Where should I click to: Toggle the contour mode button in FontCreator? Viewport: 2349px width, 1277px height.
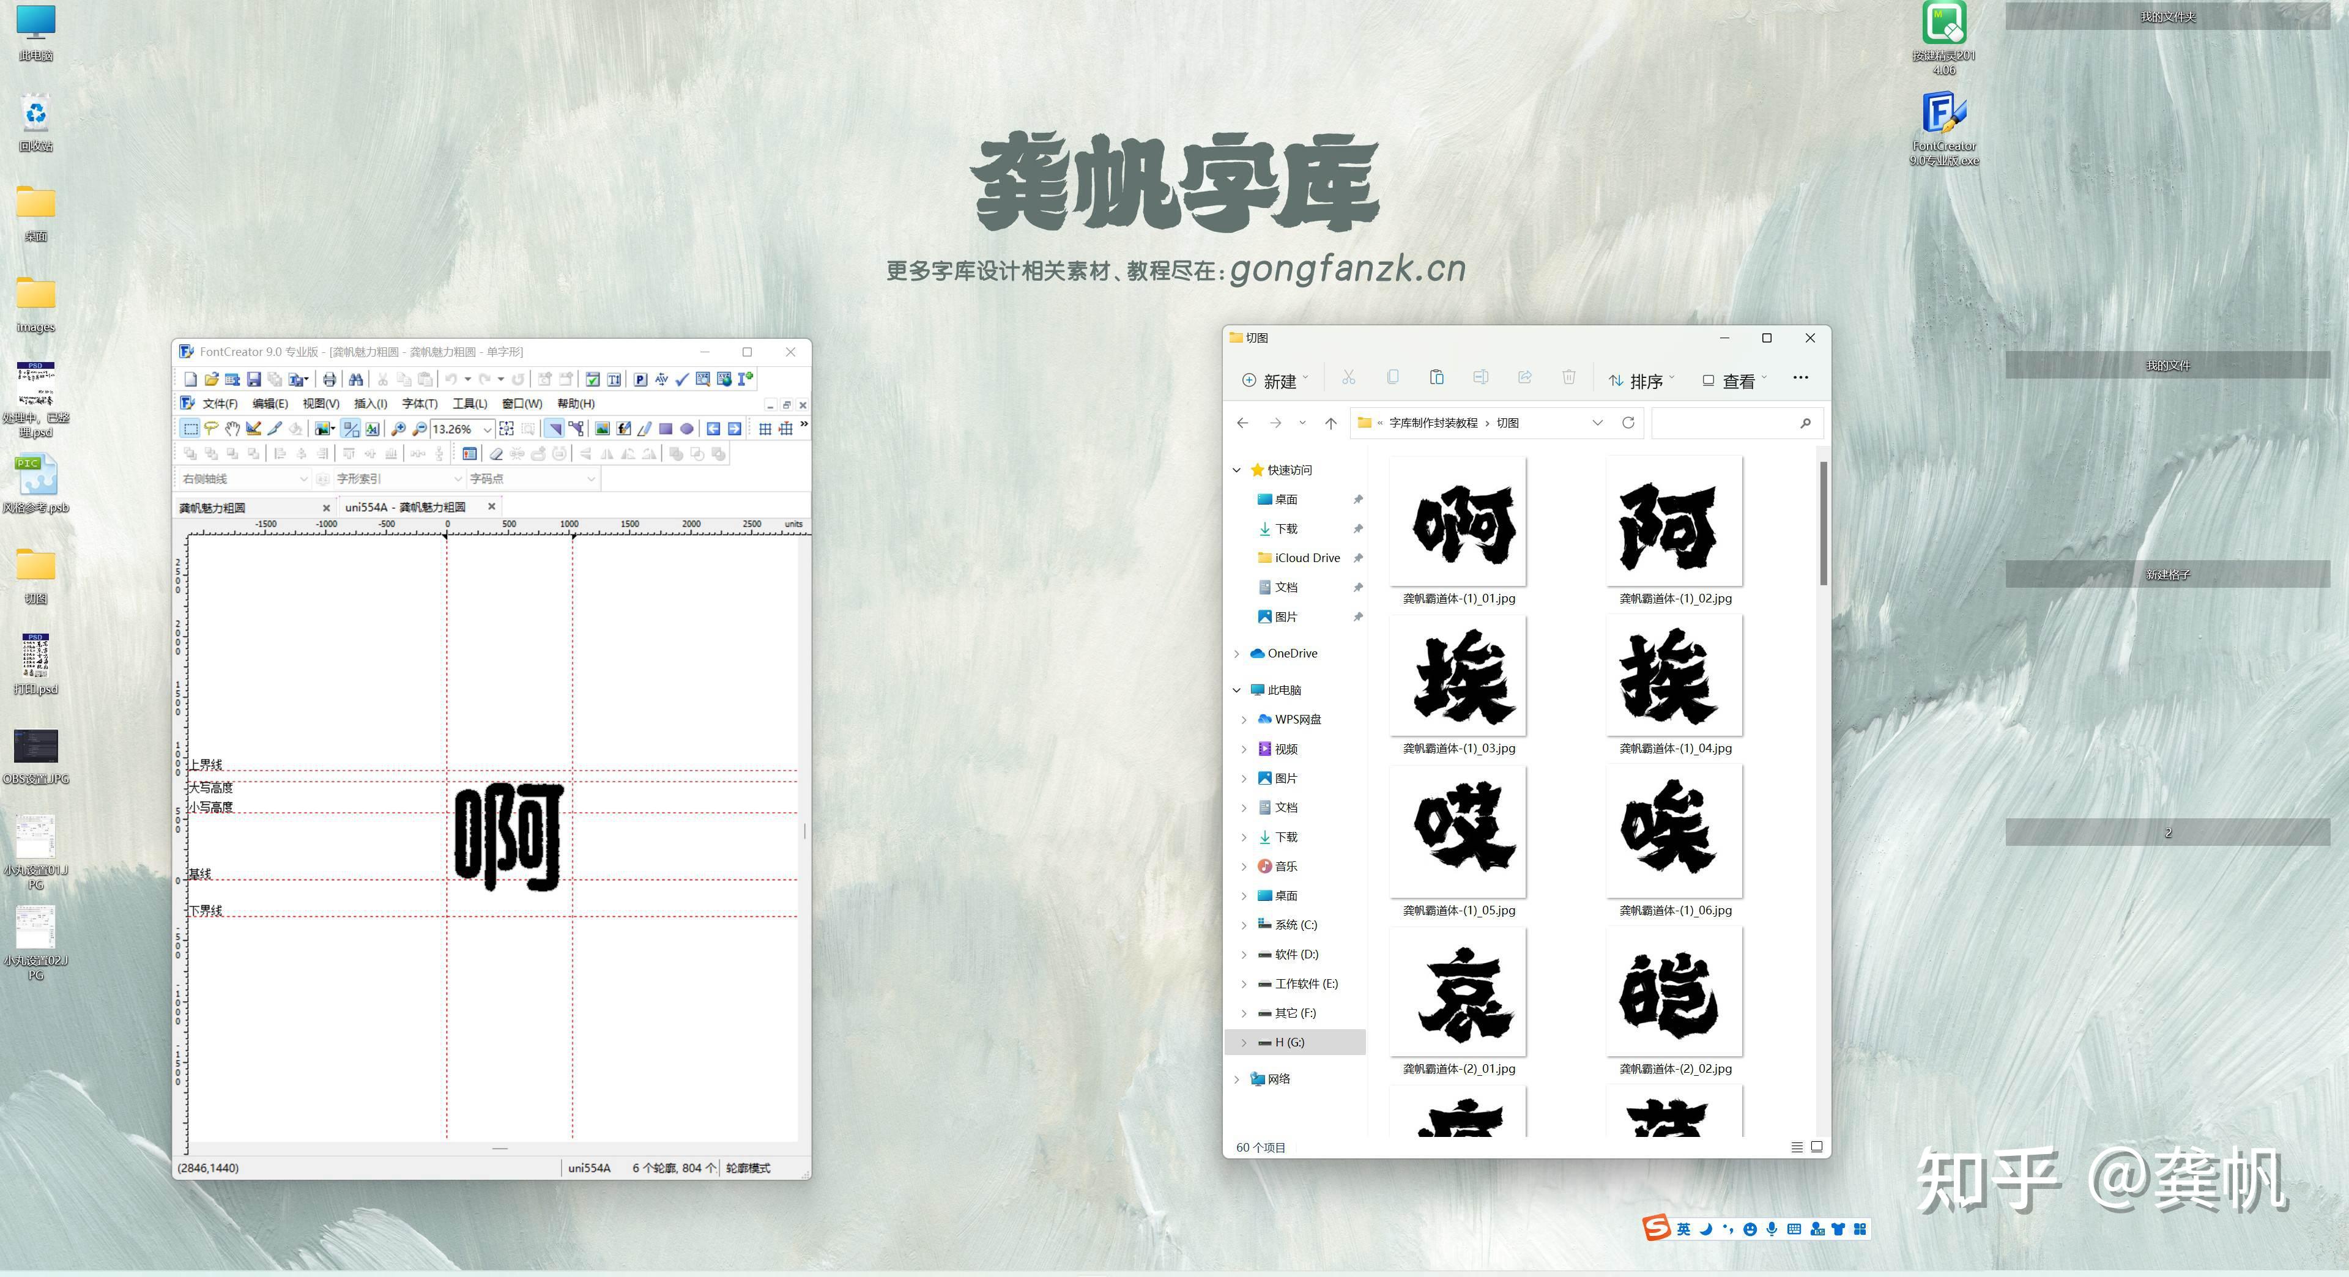(x=350, y=429)
